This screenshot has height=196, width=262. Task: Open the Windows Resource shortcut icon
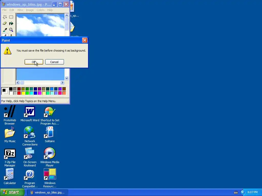pyautogui.click(x=50, y=178)
